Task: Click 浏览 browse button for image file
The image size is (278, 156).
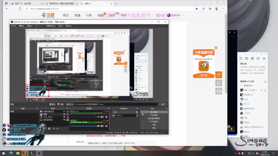Action: click(x=163, y=104)
